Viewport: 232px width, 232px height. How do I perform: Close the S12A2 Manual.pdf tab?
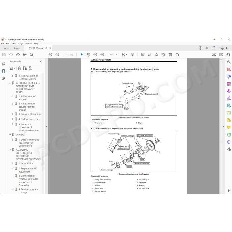[50, 48]
